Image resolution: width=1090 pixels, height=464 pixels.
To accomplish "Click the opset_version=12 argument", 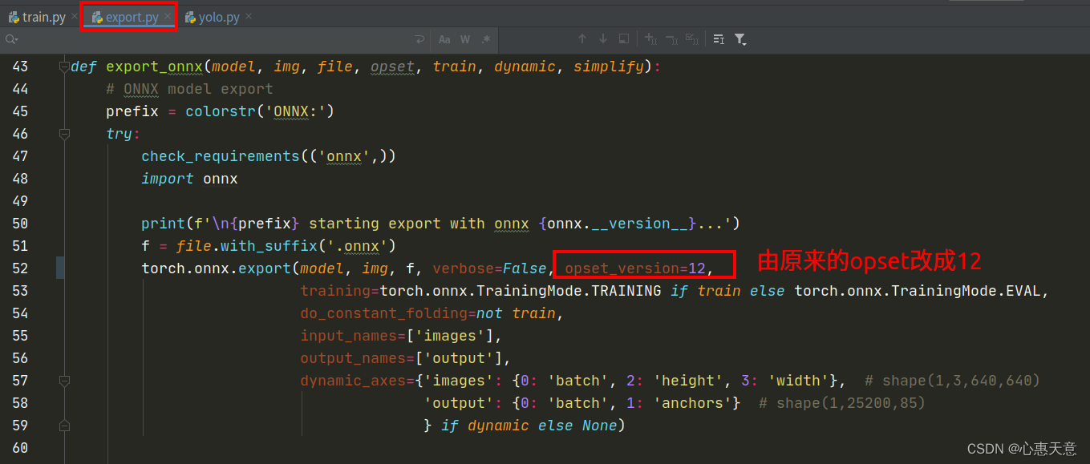I will 634,268.
